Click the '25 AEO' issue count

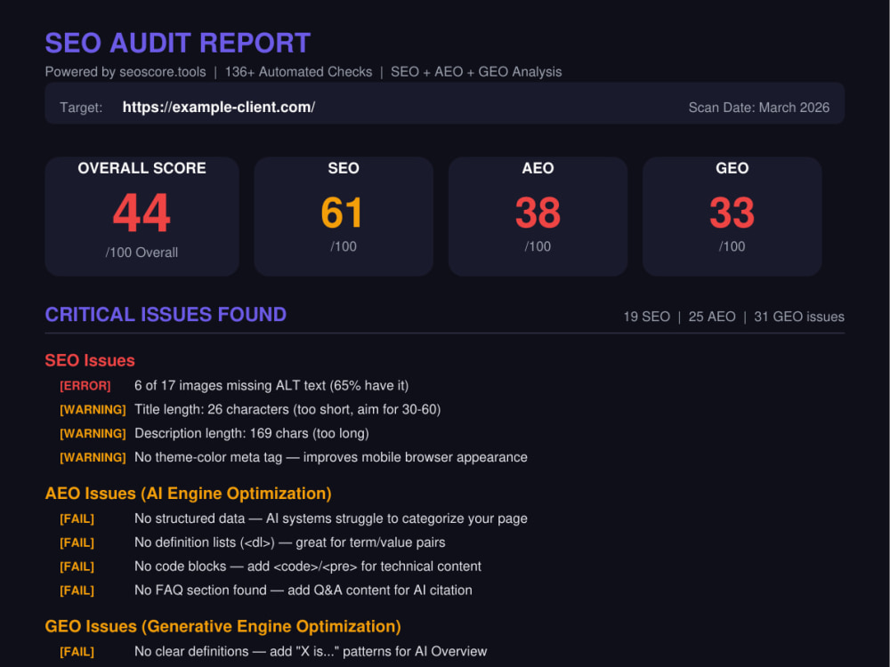[712, 317]
